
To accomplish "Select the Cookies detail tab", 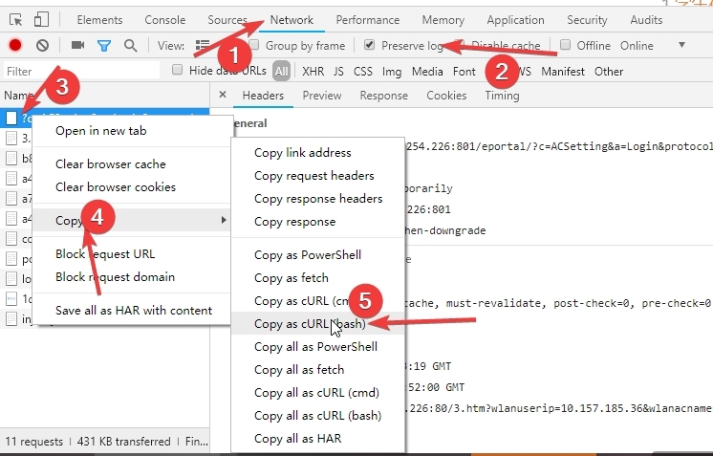I will (446, 96).
